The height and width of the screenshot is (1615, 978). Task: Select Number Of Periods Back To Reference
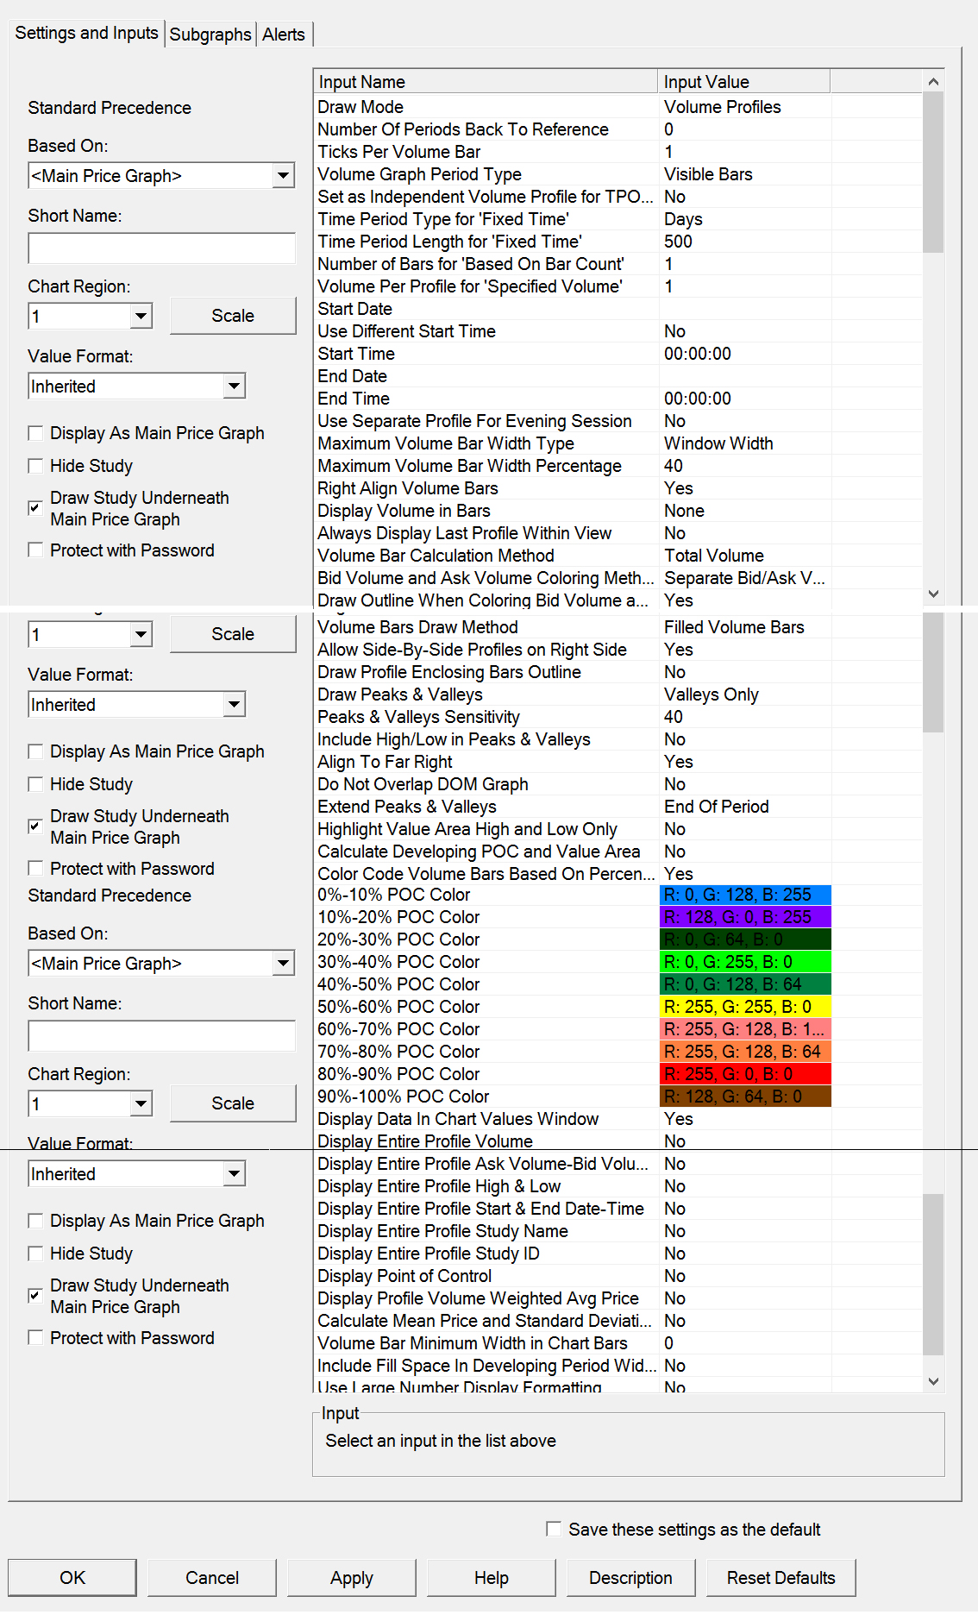pyautogui.click(x=618, y=129)
